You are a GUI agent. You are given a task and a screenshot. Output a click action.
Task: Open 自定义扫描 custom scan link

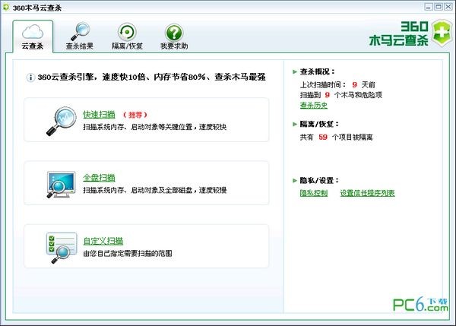click(x=103, y=241)
